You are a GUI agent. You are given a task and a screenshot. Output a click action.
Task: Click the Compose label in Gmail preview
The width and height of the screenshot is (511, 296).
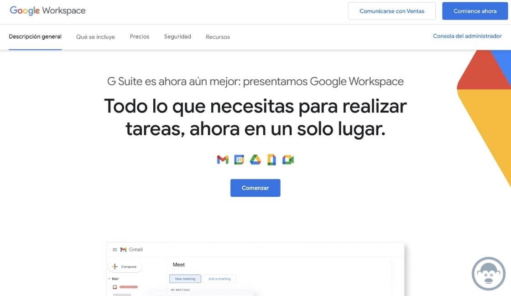129,266
